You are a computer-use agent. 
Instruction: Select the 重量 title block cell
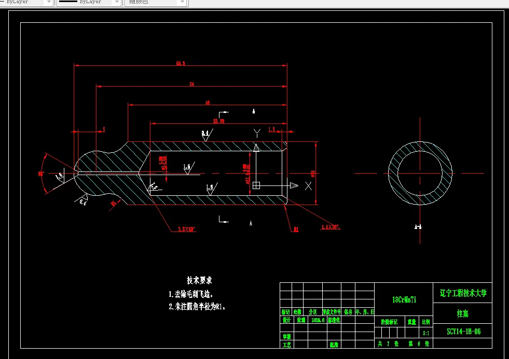point(412,322)
